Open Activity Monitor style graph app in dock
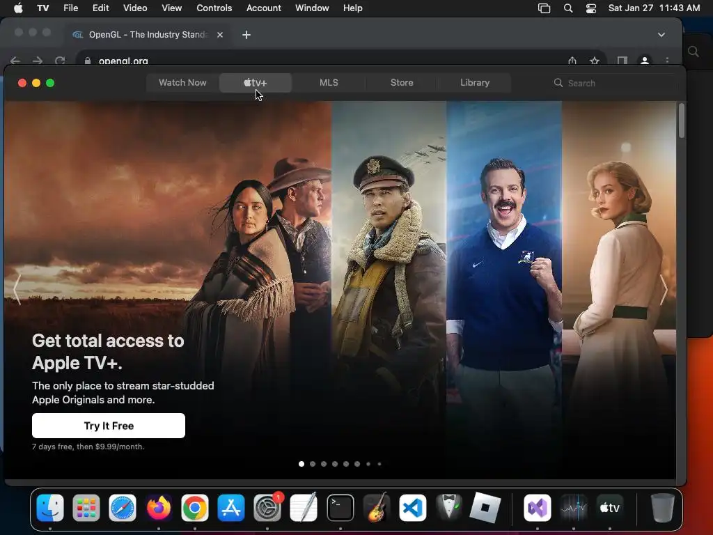Screen dimensions: 713x535 (574, 508)
